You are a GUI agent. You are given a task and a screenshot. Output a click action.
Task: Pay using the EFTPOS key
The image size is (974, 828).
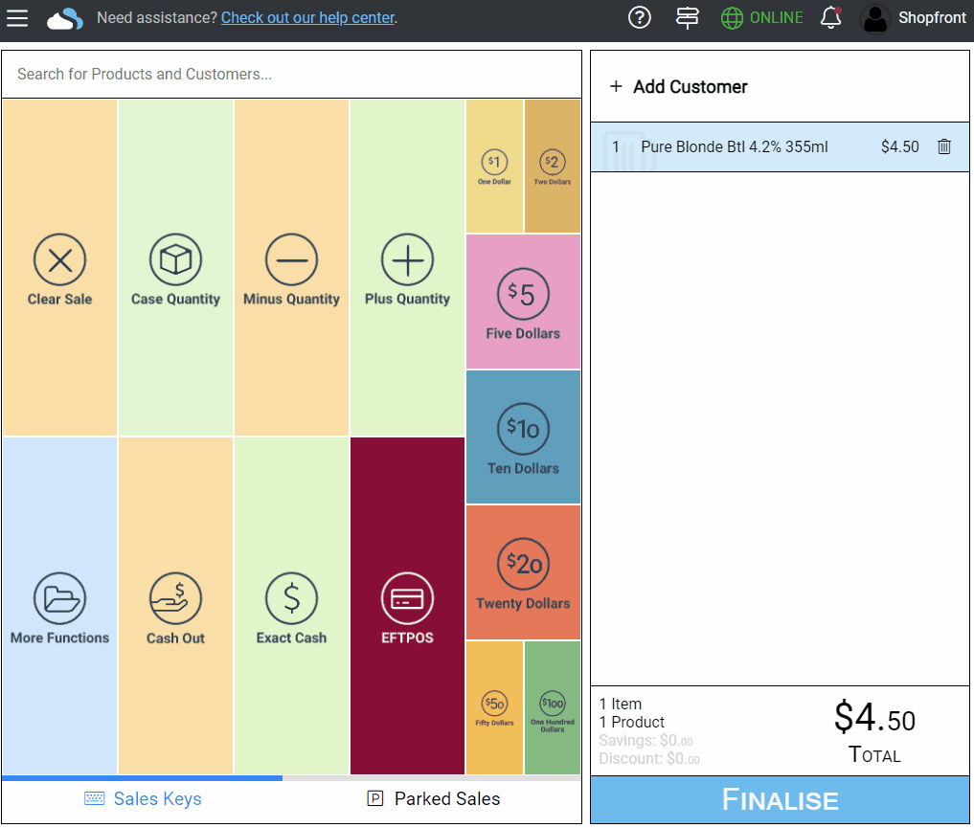click(407, 606)
